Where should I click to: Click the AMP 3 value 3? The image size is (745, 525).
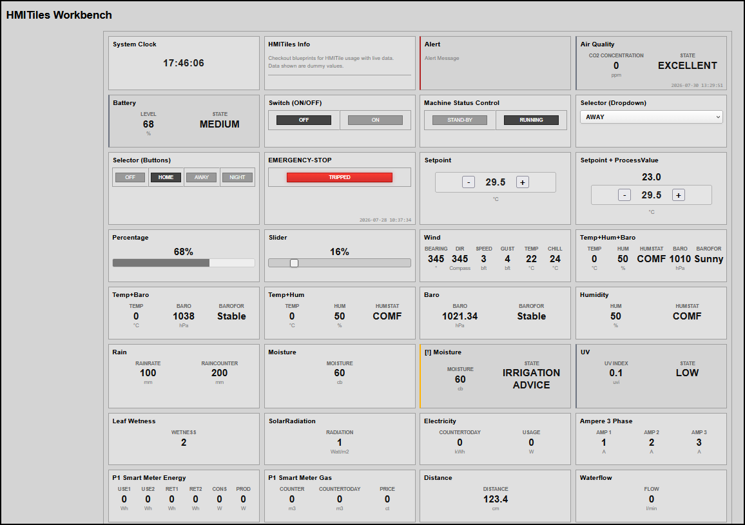[699, 443]
